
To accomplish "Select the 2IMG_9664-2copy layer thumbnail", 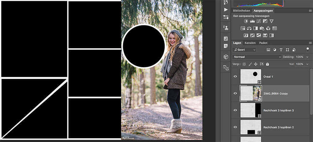I will tap(251, 93).
